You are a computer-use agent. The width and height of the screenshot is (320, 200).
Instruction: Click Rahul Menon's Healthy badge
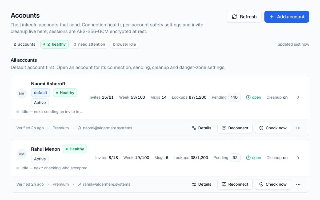(75, 149)
